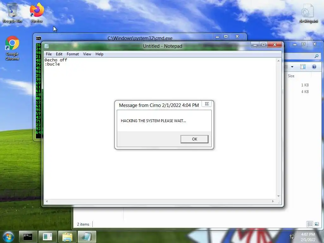Viewport: 324px width, 243px height.
Task: Click the cmd.exe window system icon
Action: (x=38, y=38)
